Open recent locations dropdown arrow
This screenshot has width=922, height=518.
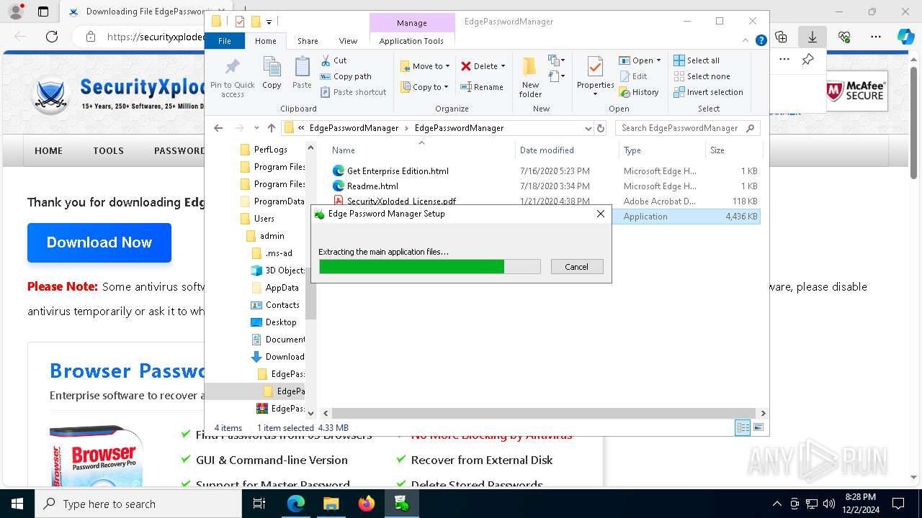click(x=256, y=128)
